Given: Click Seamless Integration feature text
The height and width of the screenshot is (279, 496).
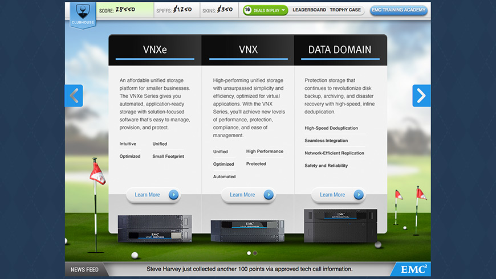Looking at the screenshot, I should [326, 141].
